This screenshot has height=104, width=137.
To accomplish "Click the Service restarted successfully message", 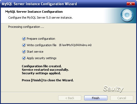I will click(x=45, y=70).
